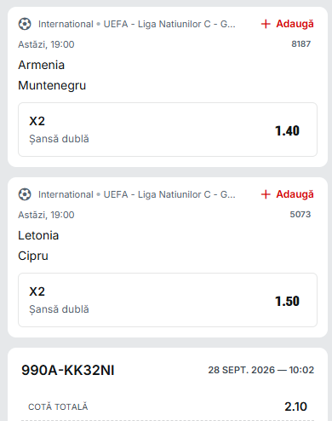Open league label of the Armenia match
This screenshot has height=421, width=332.
coord(137,24)
